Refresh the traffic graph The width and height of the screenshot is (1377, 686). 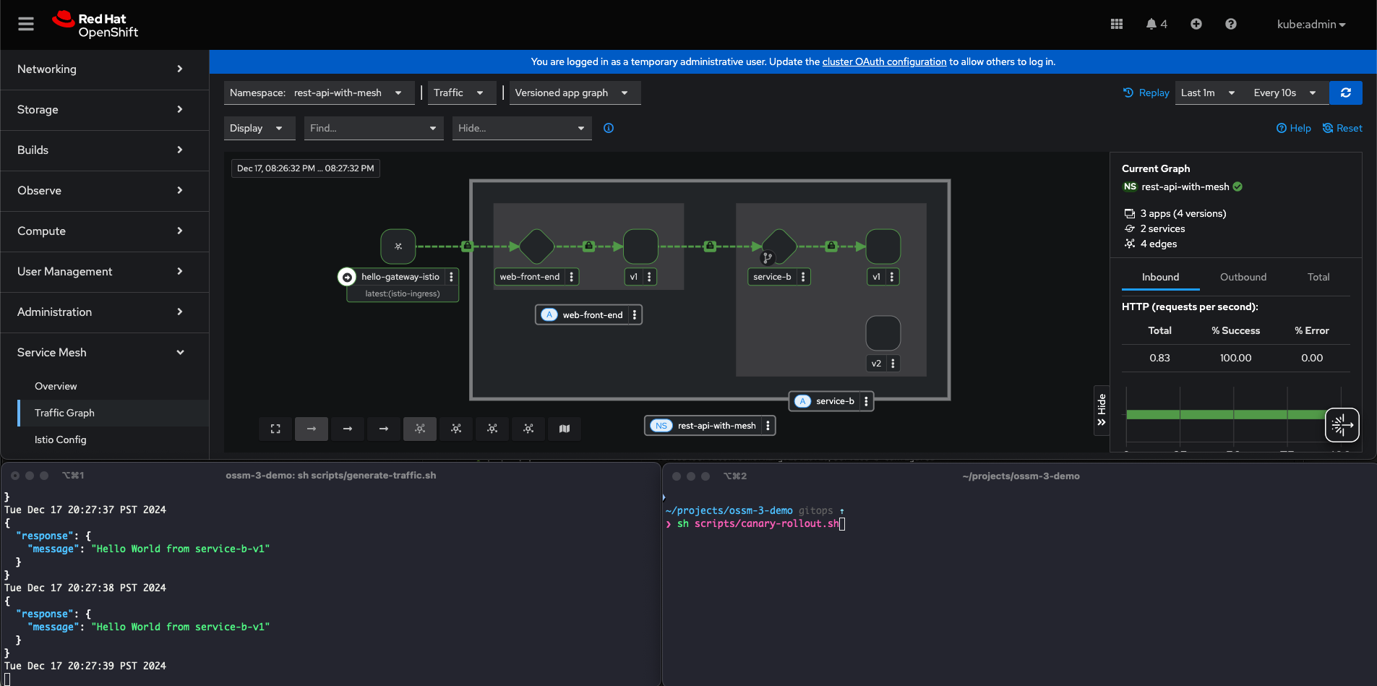[1346, 93]
